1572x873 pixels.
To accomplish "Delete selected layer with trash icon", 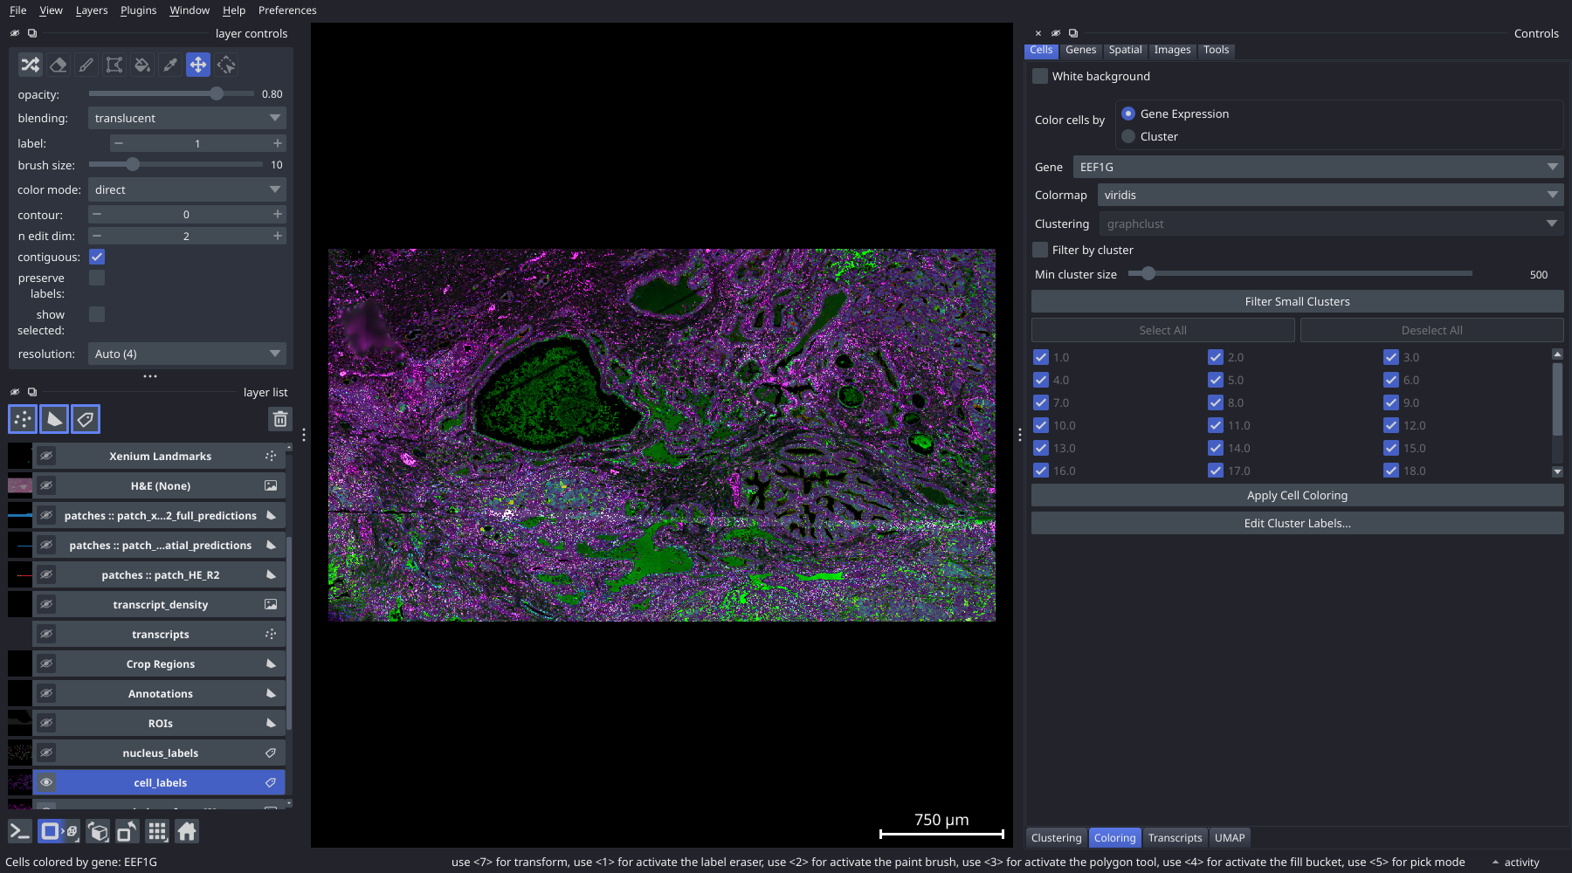I will pyautogui.click(x=280, y=419).
